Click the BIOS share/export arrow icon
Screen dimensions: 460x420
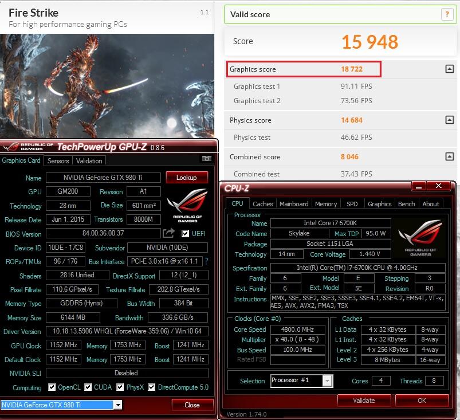[x=168, y=233]
